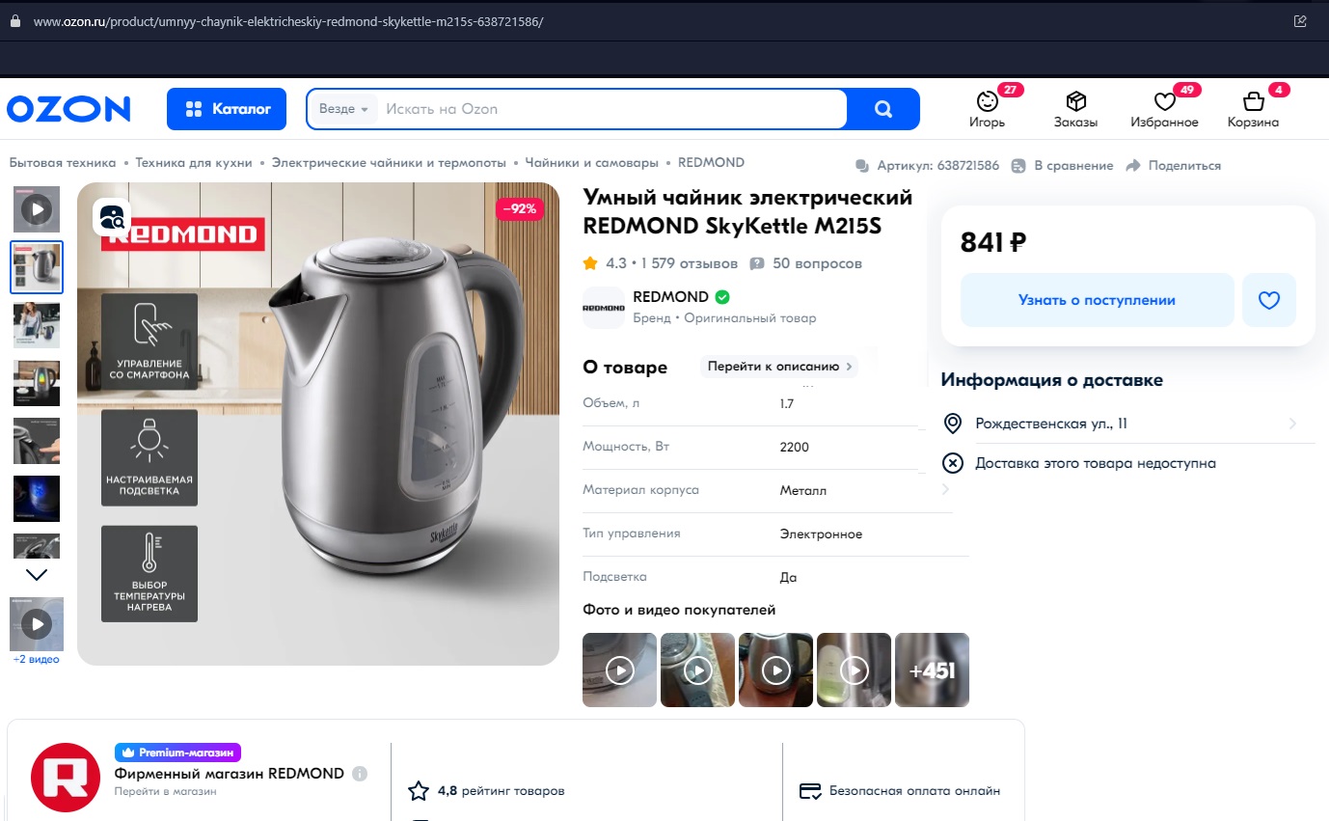
Task: Select the woman-with-kettle gallery thumbnail
Action: pyautogui.click(x=37, y=325)
